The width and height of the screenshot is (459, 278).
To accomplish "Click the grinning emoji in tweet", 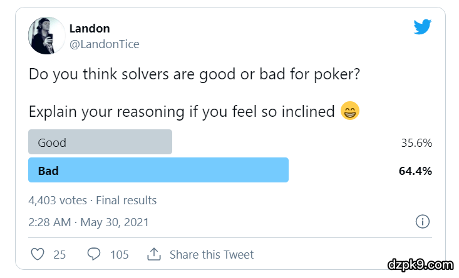I will 350,112.
